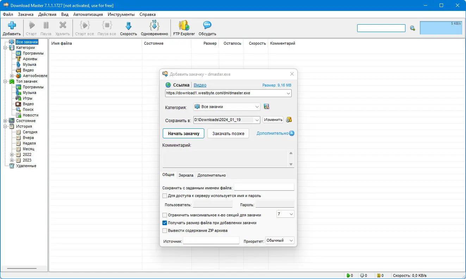Switch to the Дополнительно tab beside Зеркала
The width and height of the screenshot is (466, 279).
(x=212, y=175)
